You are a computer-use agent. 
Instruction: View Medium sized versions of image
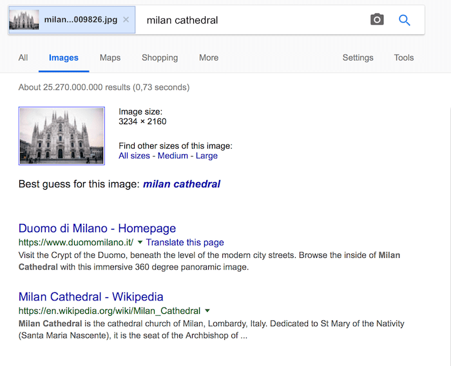pos(173,156)
